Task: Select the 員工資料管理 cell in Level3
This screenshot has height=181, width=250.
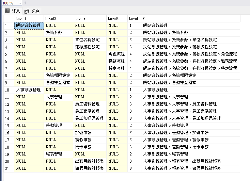Action: pyautogui.click(x=90, y=104)
